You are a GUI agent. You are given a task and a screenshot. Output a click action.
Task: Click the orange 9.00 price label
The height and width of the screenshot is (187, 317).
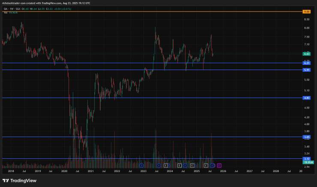click(x=306, y=12)
